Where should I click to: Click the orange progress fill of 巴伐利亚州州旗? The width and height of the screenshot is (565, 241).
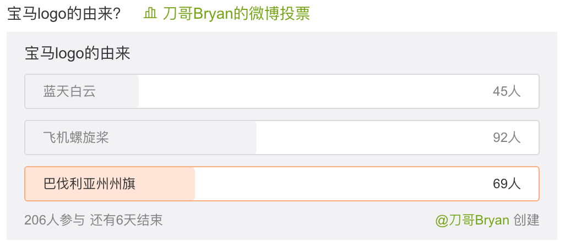[x=165, y=184]
